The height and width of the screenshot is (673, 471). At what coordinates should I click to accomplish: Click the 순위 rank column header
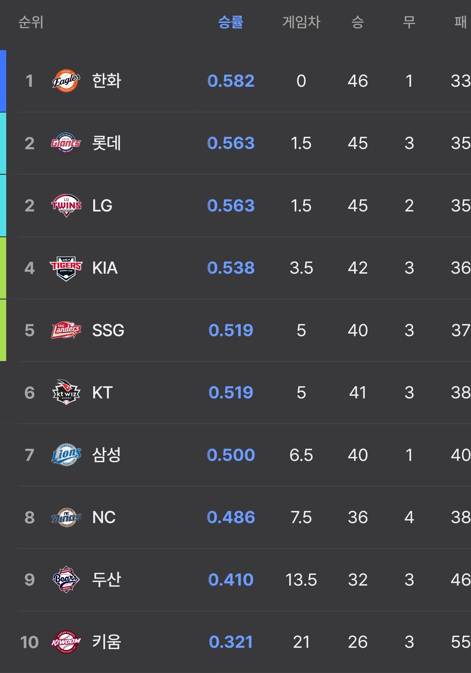(31, 22)
